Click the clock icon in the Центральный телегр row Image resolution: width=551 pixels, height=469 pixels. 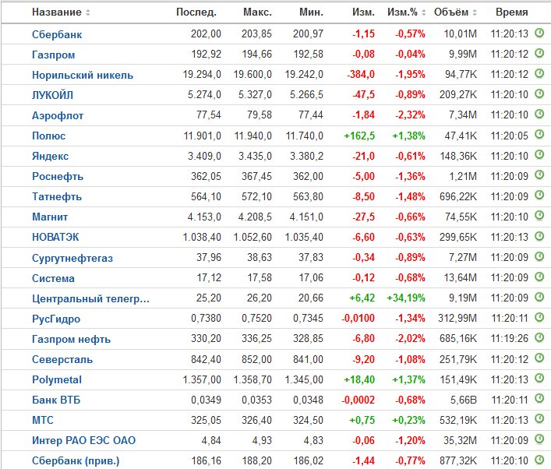click(539, 297)
